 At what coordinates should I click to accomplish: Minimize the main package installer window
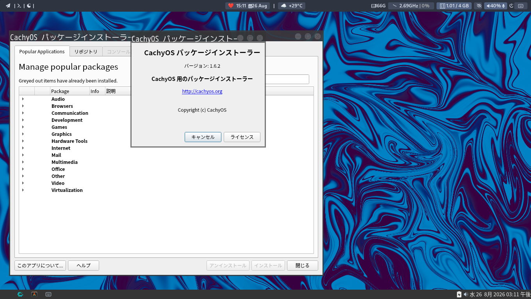(298, 36)
